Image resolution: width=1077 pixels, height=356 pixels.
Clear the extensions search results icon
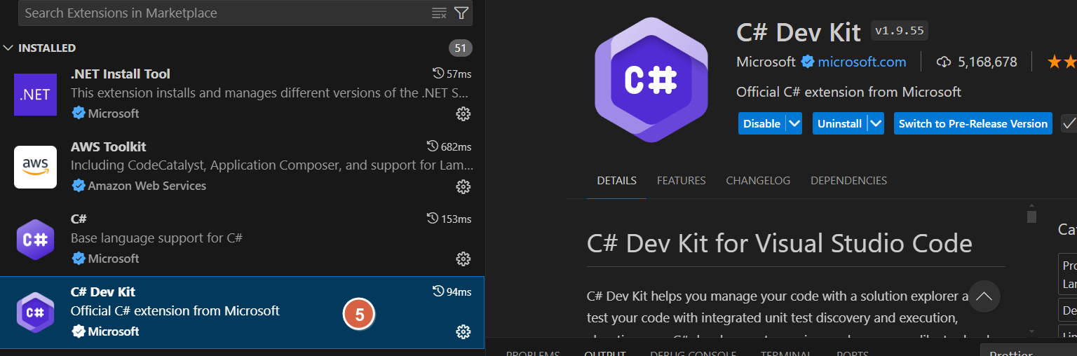(x=439, y=13)
